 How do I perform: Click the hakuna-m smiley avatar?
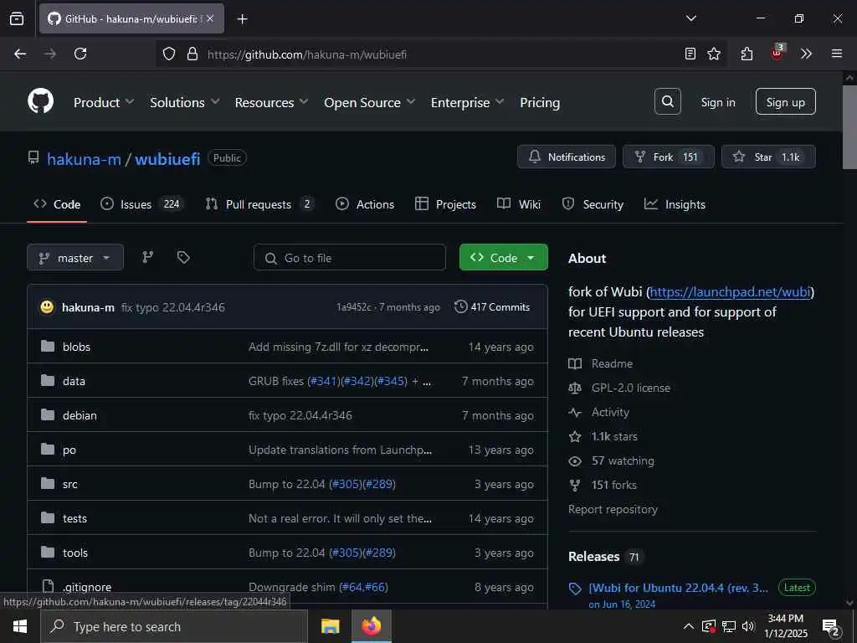(x=48, y=306)
